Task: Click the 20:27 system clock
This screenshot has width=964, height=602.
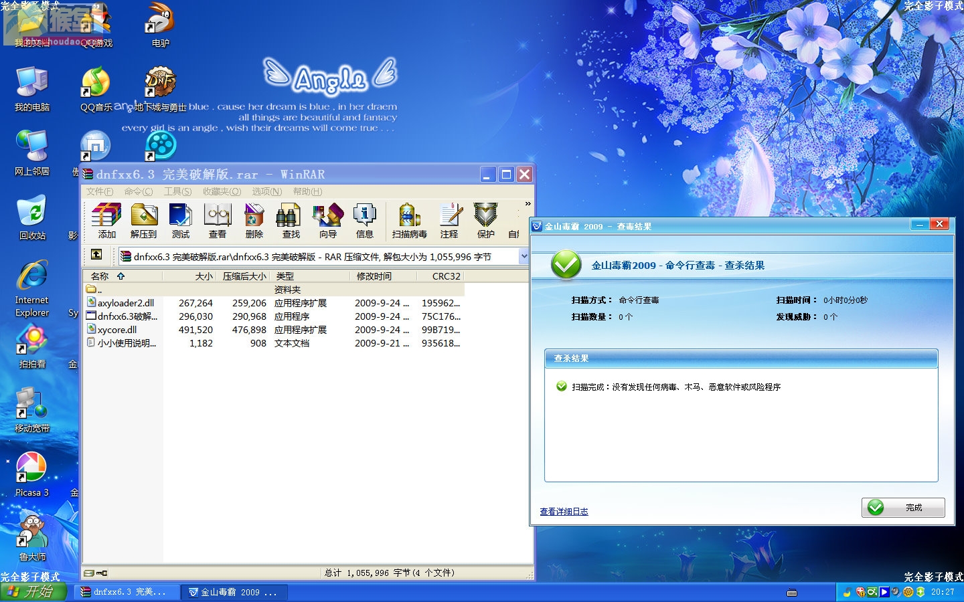Action: coord(943,592)
